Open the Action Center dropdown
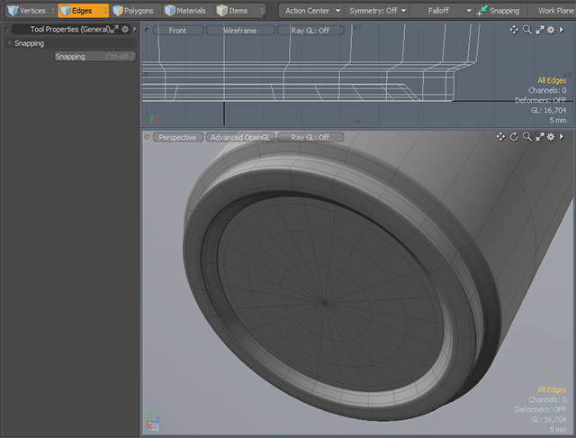Screen dimensions: 576x438 click(x=311, y=11)
